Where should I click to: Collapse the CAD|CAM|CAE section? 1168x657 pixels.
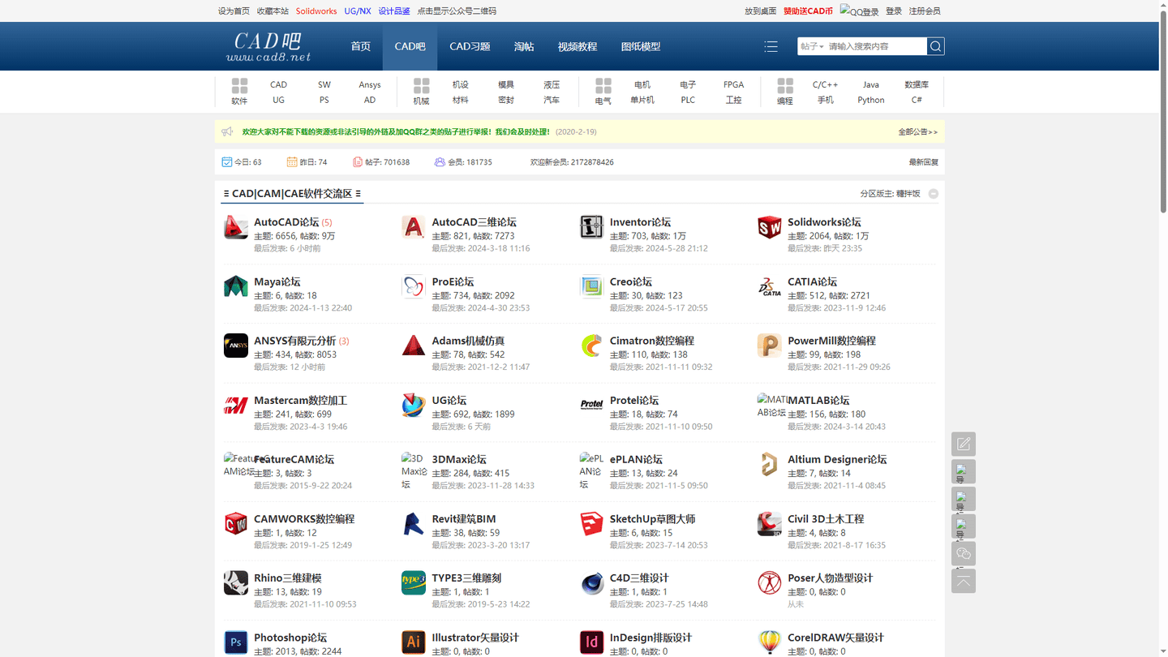[934, 194]
